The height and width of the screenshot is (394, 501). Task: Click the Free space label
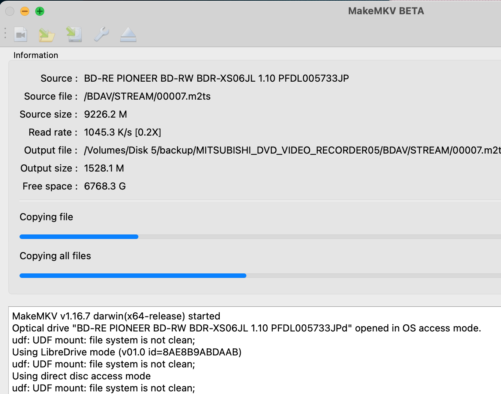coord(50,186)
